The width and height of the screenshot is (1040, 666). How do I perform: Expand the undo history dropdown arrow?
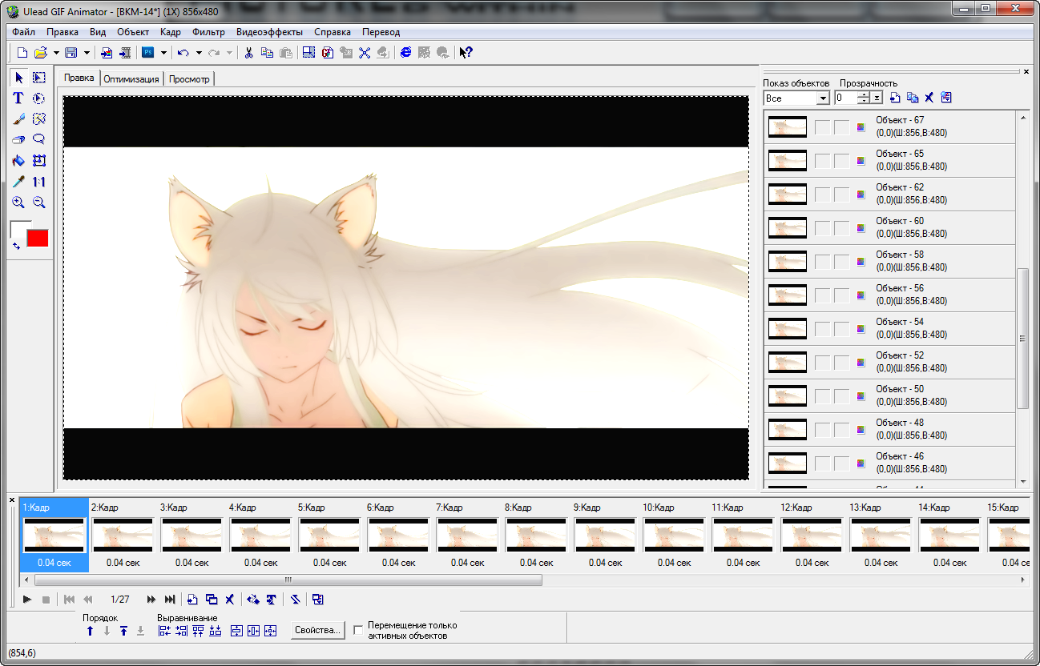pyautogui.click(x=198, y=53)
